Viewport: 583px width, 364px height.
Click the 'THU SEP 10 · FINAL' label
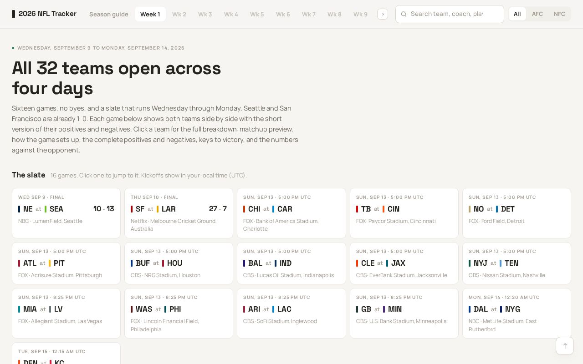click(x=154, y=197)
